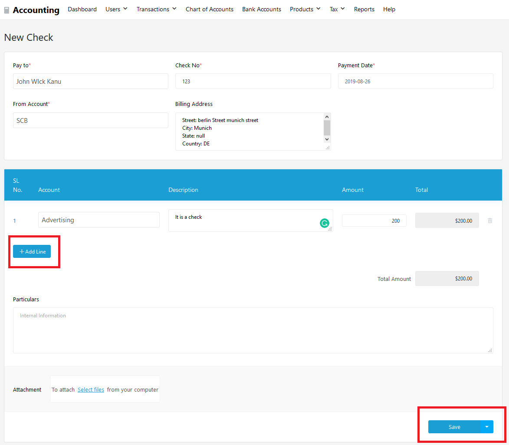This screenshot has height=445, width=509.
Task: Open the Products dropdown menu
Action: click(305, 9)
